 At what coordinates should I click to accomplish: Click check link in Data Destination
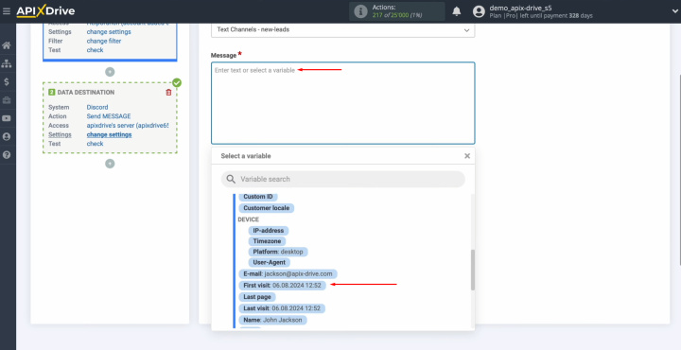click(95, 144)
